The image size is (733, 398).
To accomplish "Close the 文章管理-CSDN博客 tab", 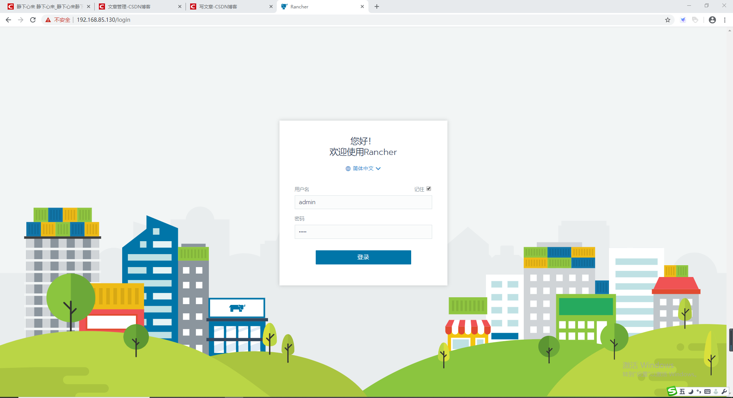I will point(180,6).
